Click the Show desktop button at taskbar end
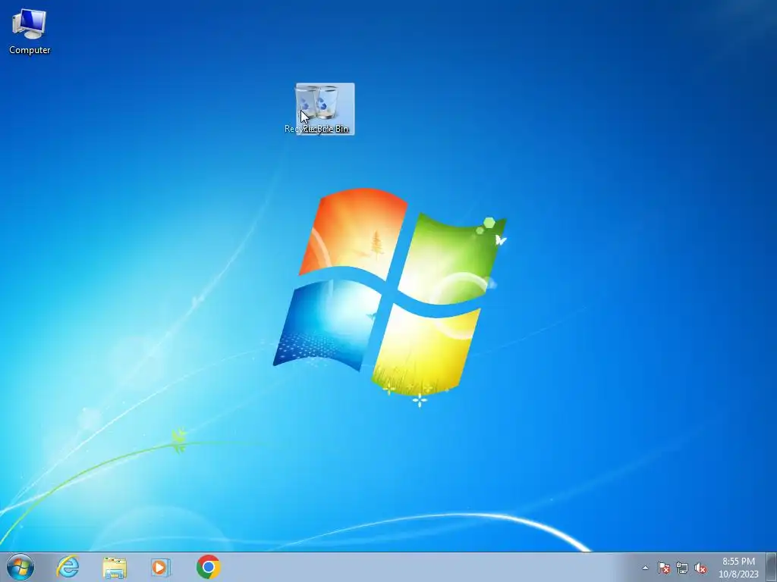 click(772, 567)
